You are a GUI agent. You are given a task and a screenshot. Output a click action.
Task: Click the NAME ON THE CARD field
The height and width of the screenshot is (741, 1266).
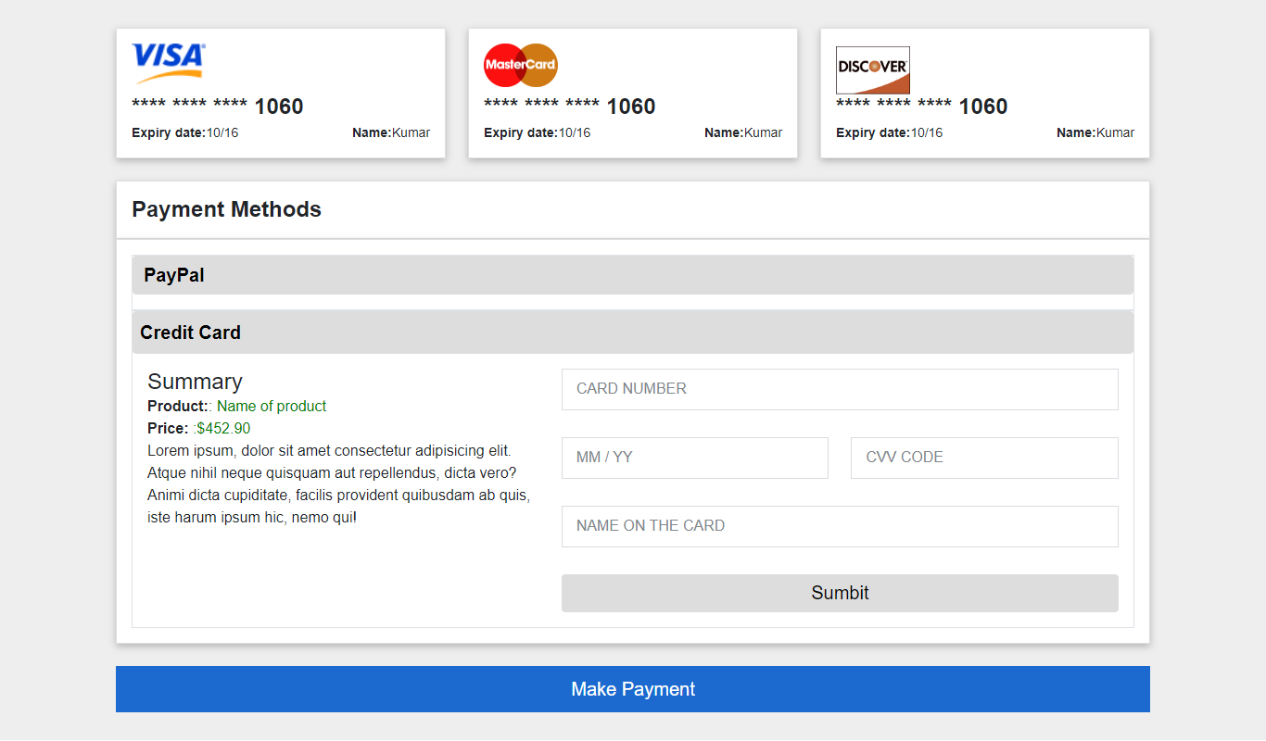840,525
